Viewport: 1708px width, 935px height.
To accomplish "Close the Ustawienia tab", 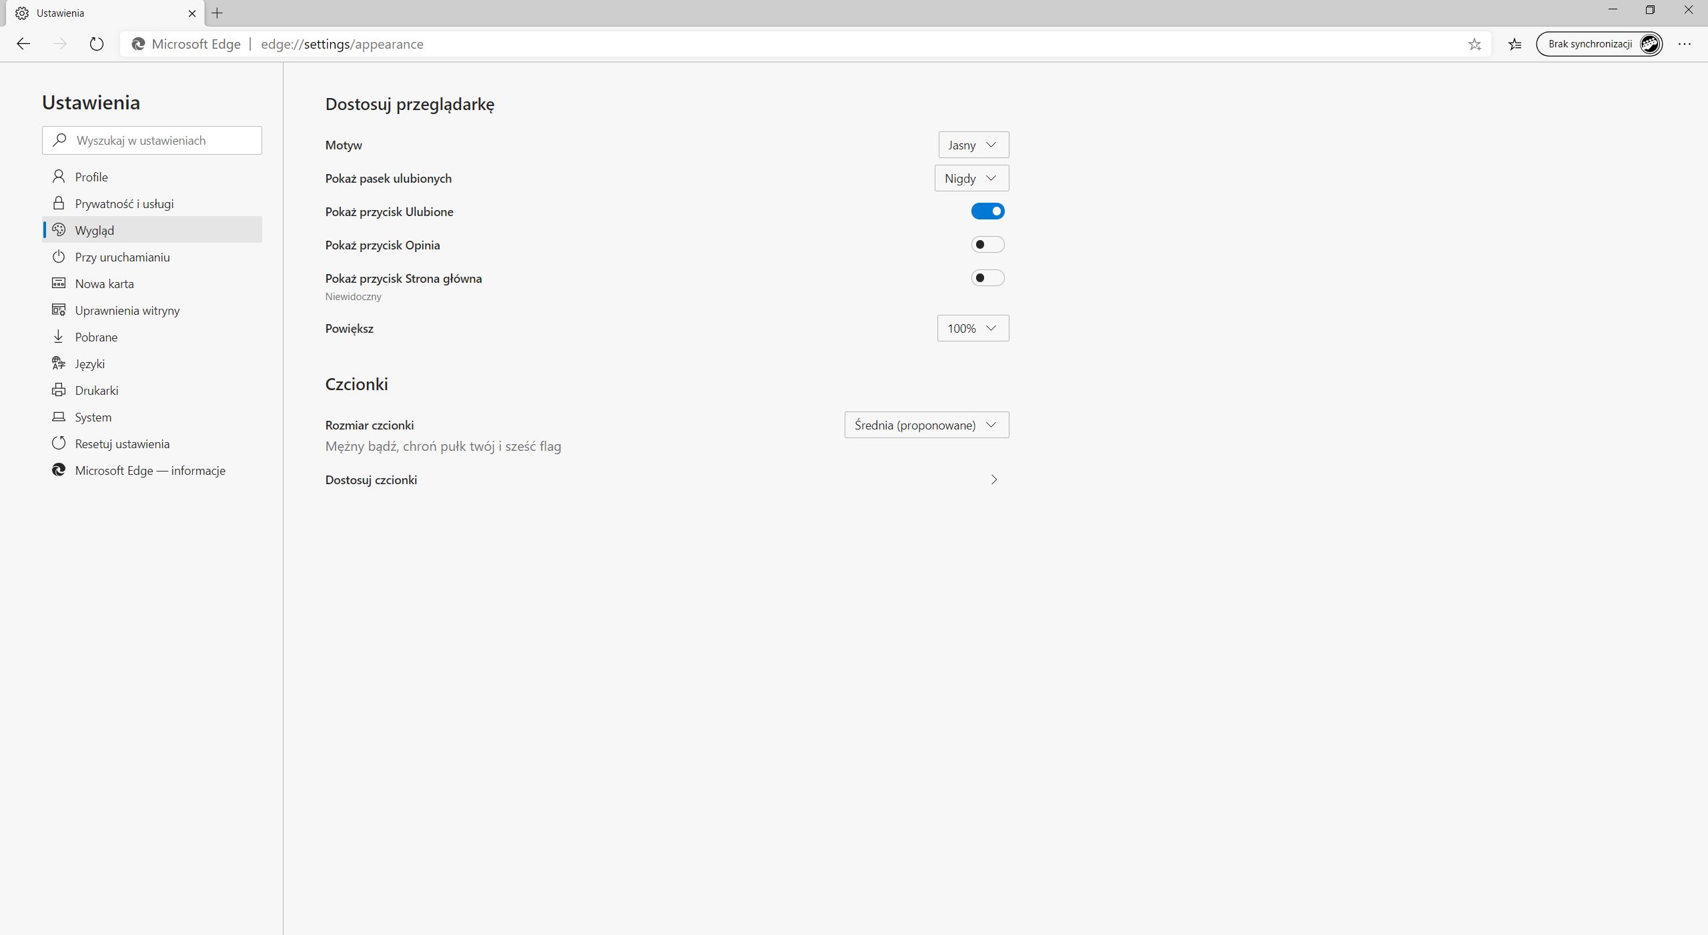I will [x=192, y=13].
